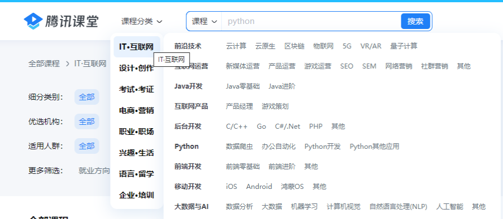Viewport: 503px width, 219px height.
Task: Click the Tencent Classroom logo icon
Action: point(33,21)
